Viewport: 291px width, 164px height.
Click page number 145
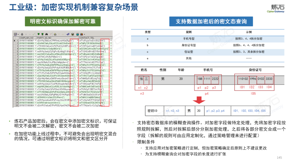tap(279, 158)
